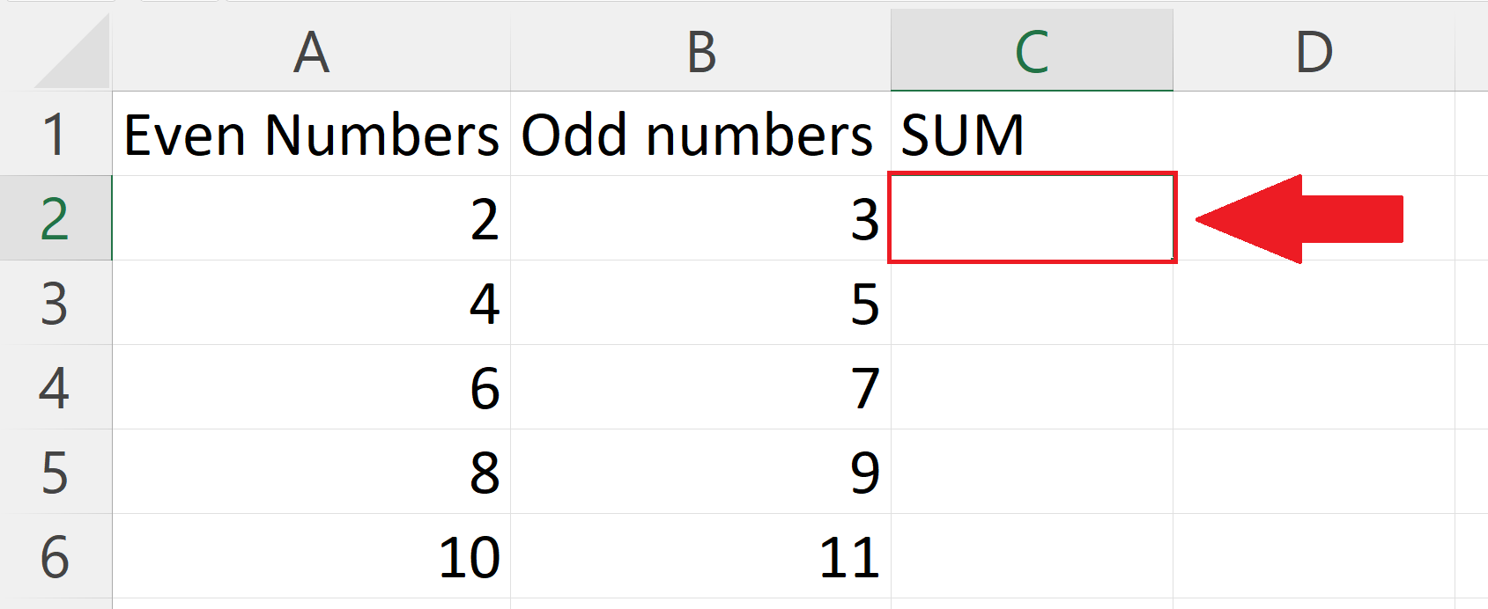
Task: Select column header D
Action: click(1317, 51)
